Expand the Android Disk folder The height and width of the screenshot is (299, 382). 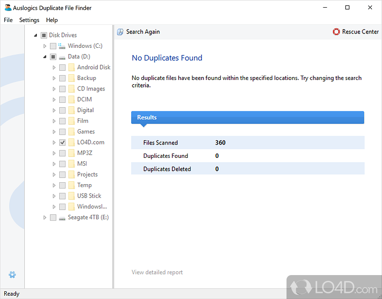pyautogui.click(x=54, y=67)
